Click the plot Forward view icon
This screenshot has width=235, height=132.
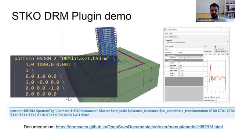(209, 97)
